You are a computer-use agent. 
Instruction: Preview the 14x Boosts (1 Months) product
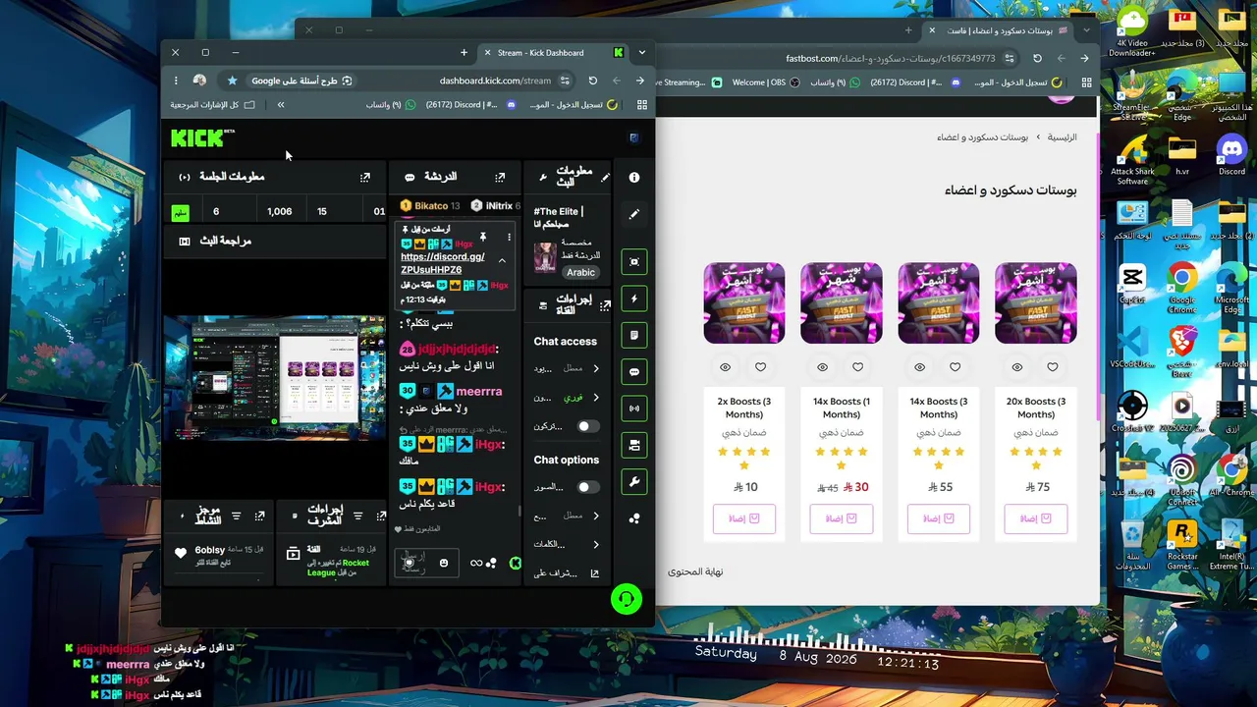tap(822, 367)
